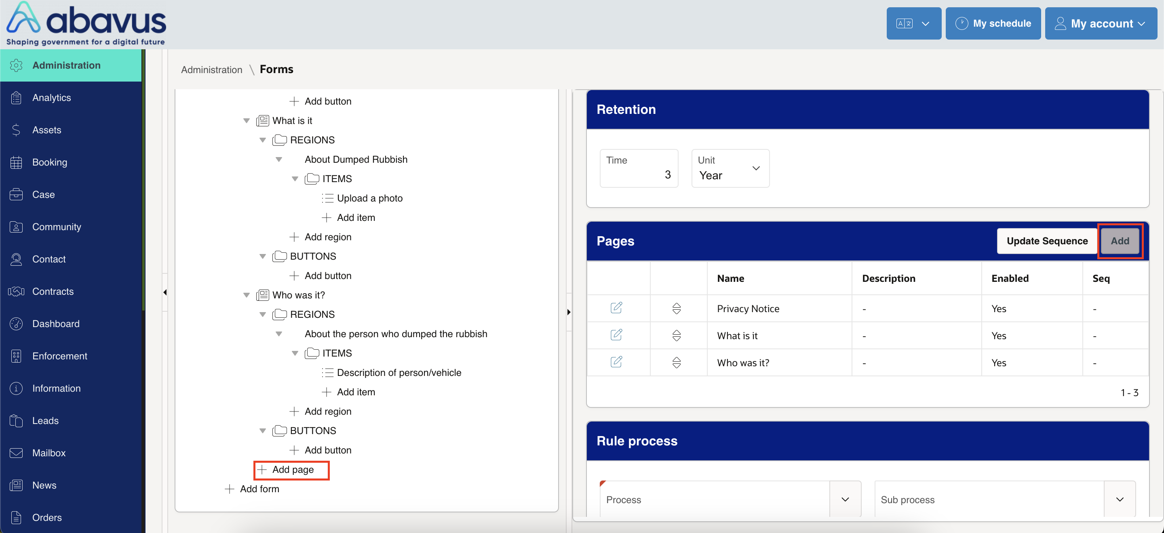Click the page icon beside Who was it? in tree
The height and width of the screenshot is (533, 1164).
point(263,295)
